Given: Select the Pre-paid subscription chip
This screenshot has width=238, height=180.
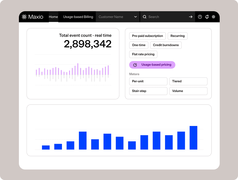Looking at the screenshot, I should pyautogui.click(x=147, y=36).
